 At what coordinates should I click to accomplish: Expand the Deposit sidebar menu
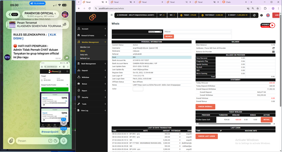pos(91,70)
